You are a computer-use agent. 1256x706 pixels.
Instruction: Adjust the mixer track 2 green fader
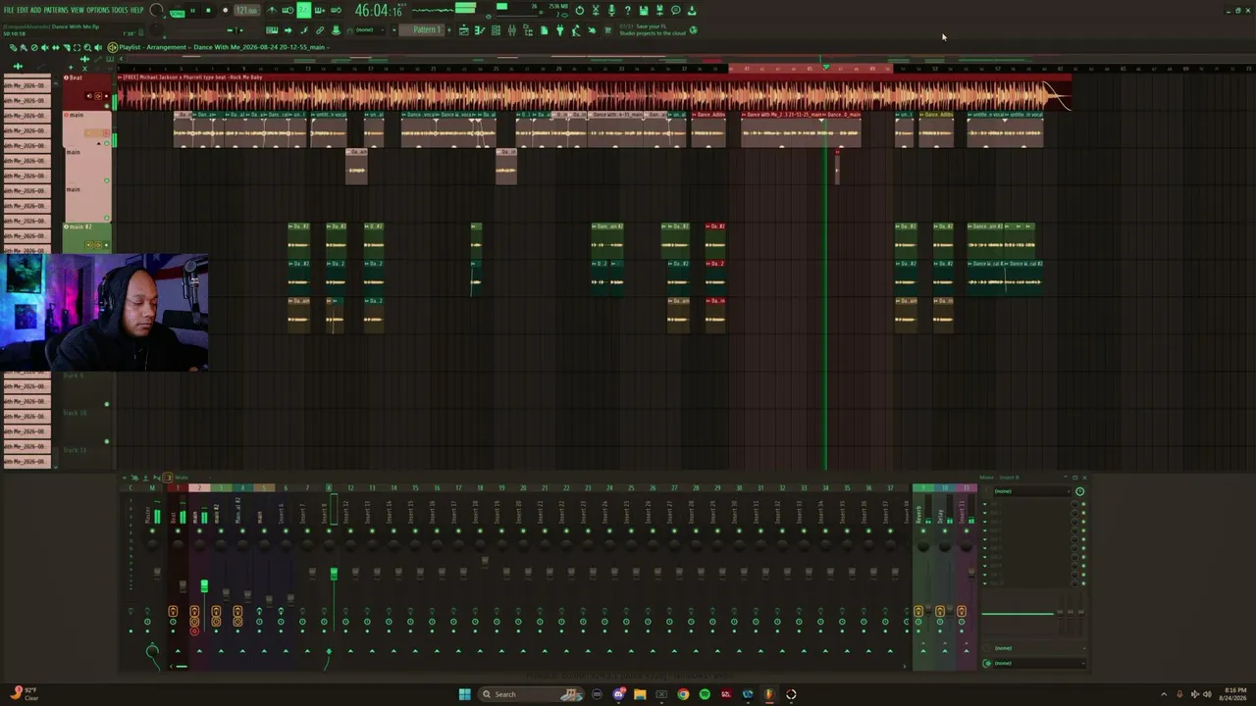(x=204, y=585)
